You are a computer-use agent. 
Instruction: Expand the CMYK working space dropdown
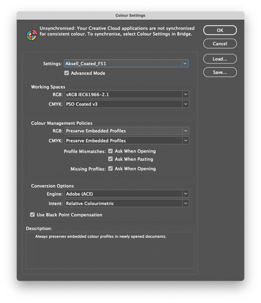pyautogui.click(x=186, y=104)
